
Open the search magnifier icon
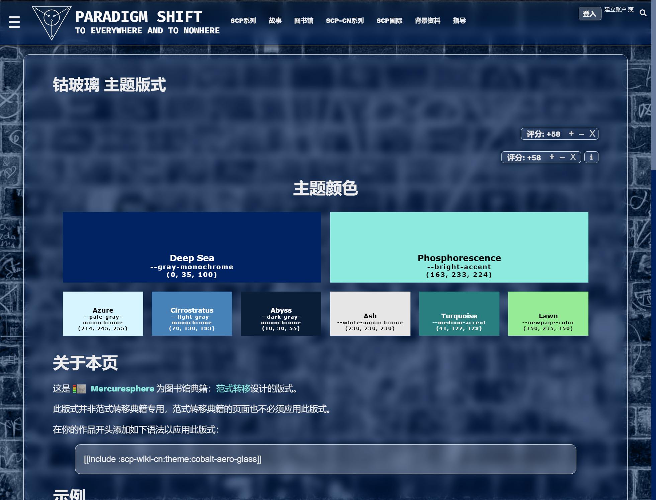click(643, 13)
